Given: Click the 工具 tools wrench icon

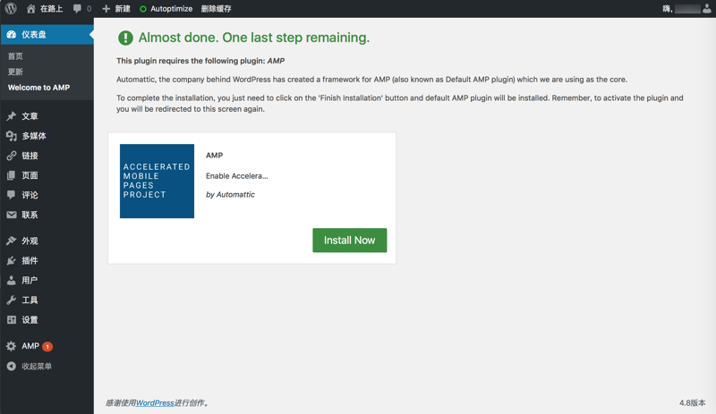Looking at the screenshot, I should point(12,300).
